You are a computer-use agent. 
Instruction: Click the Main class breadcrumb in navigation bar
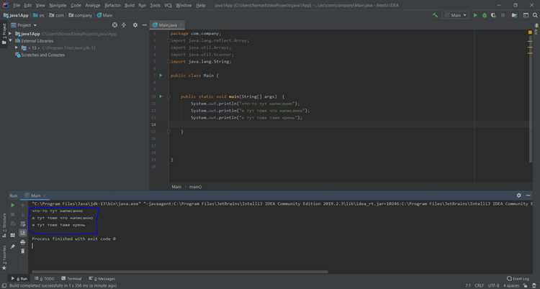[x=104, y=15]
